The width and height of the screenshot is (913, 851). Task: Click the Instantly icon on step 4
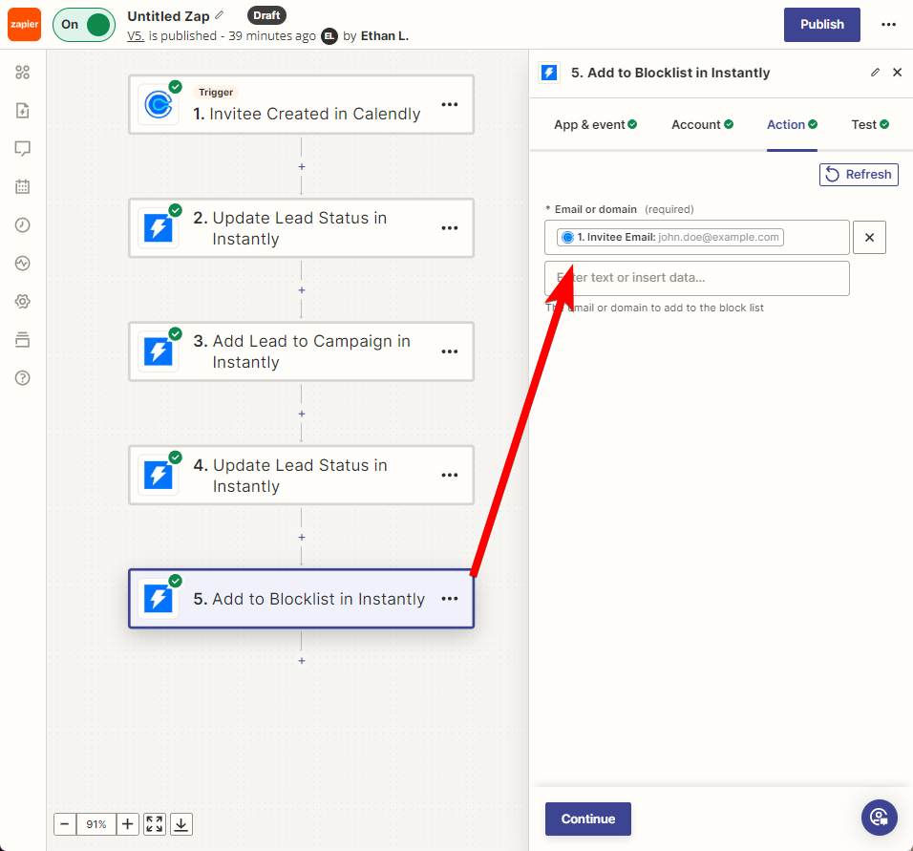point(159,476)
